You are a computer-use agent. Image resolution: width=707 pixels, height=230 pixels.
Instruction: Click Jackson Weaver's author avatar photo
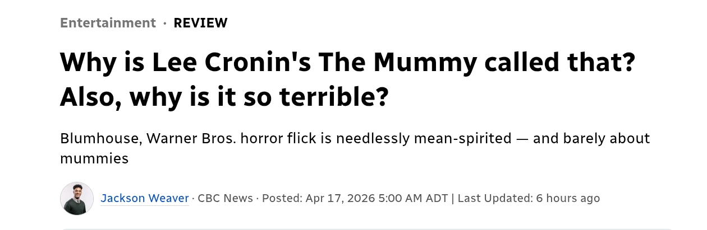[77, 199]
